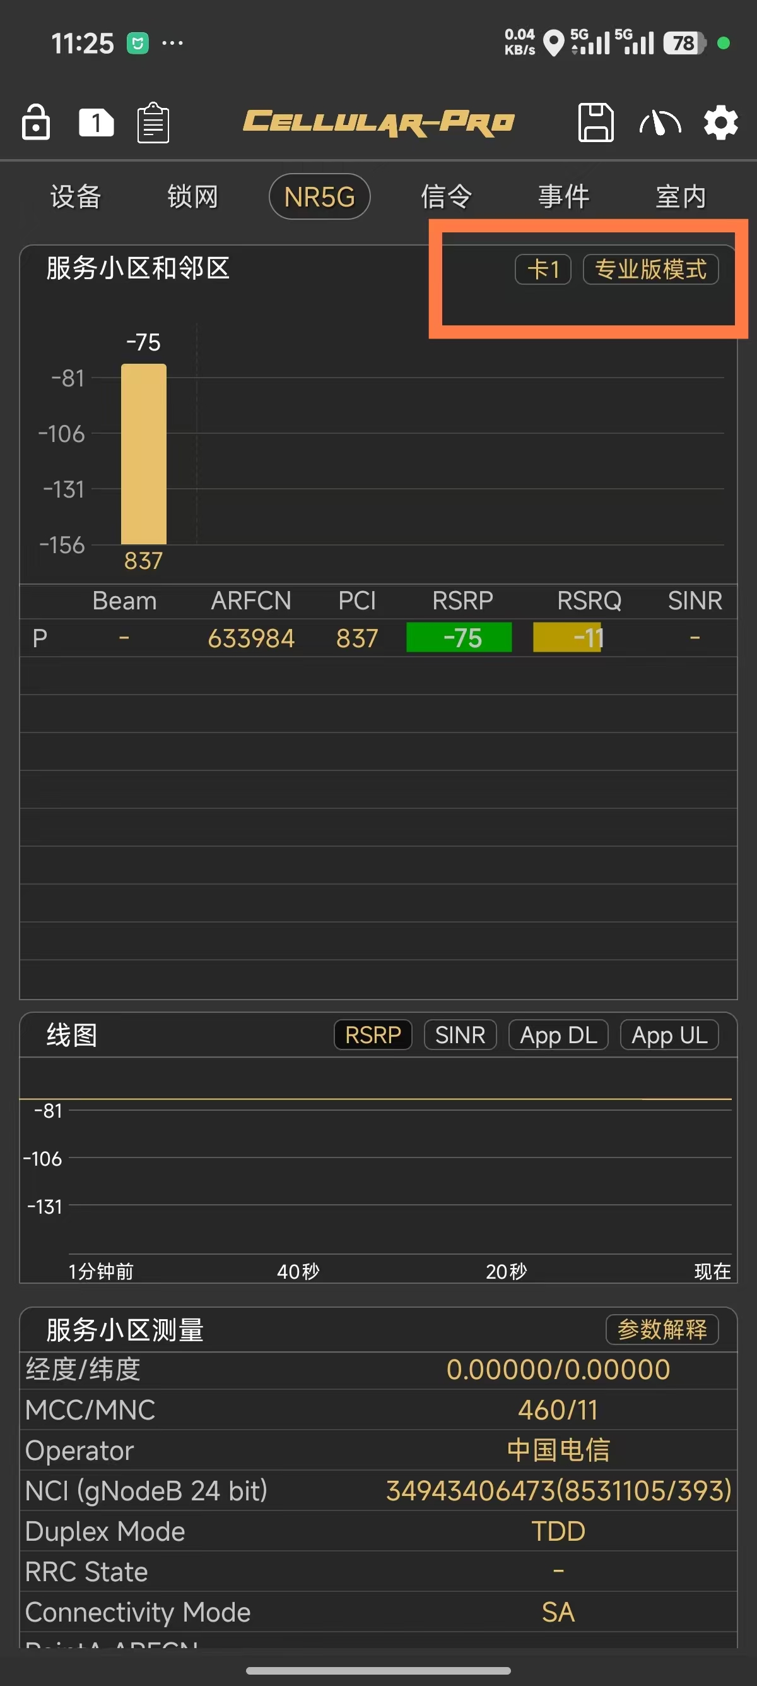Image resolution: width=757 pixels, height=1686 pixels.
Task: Toggle the 卡1 SIM selector
Action: (x=543, y=270)
